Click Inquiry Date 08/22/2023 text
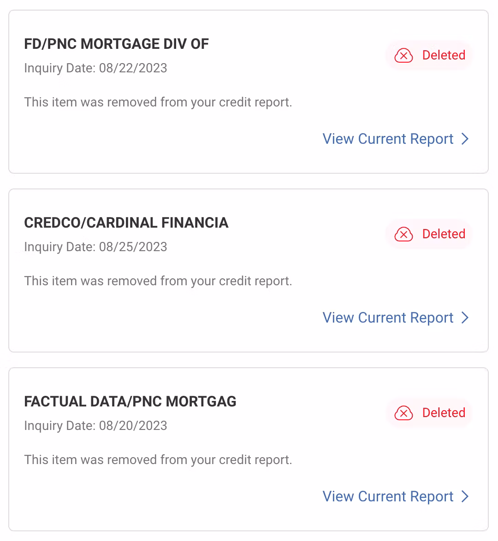The width and height of the screenshot is (498, 541). click(95, 68)
